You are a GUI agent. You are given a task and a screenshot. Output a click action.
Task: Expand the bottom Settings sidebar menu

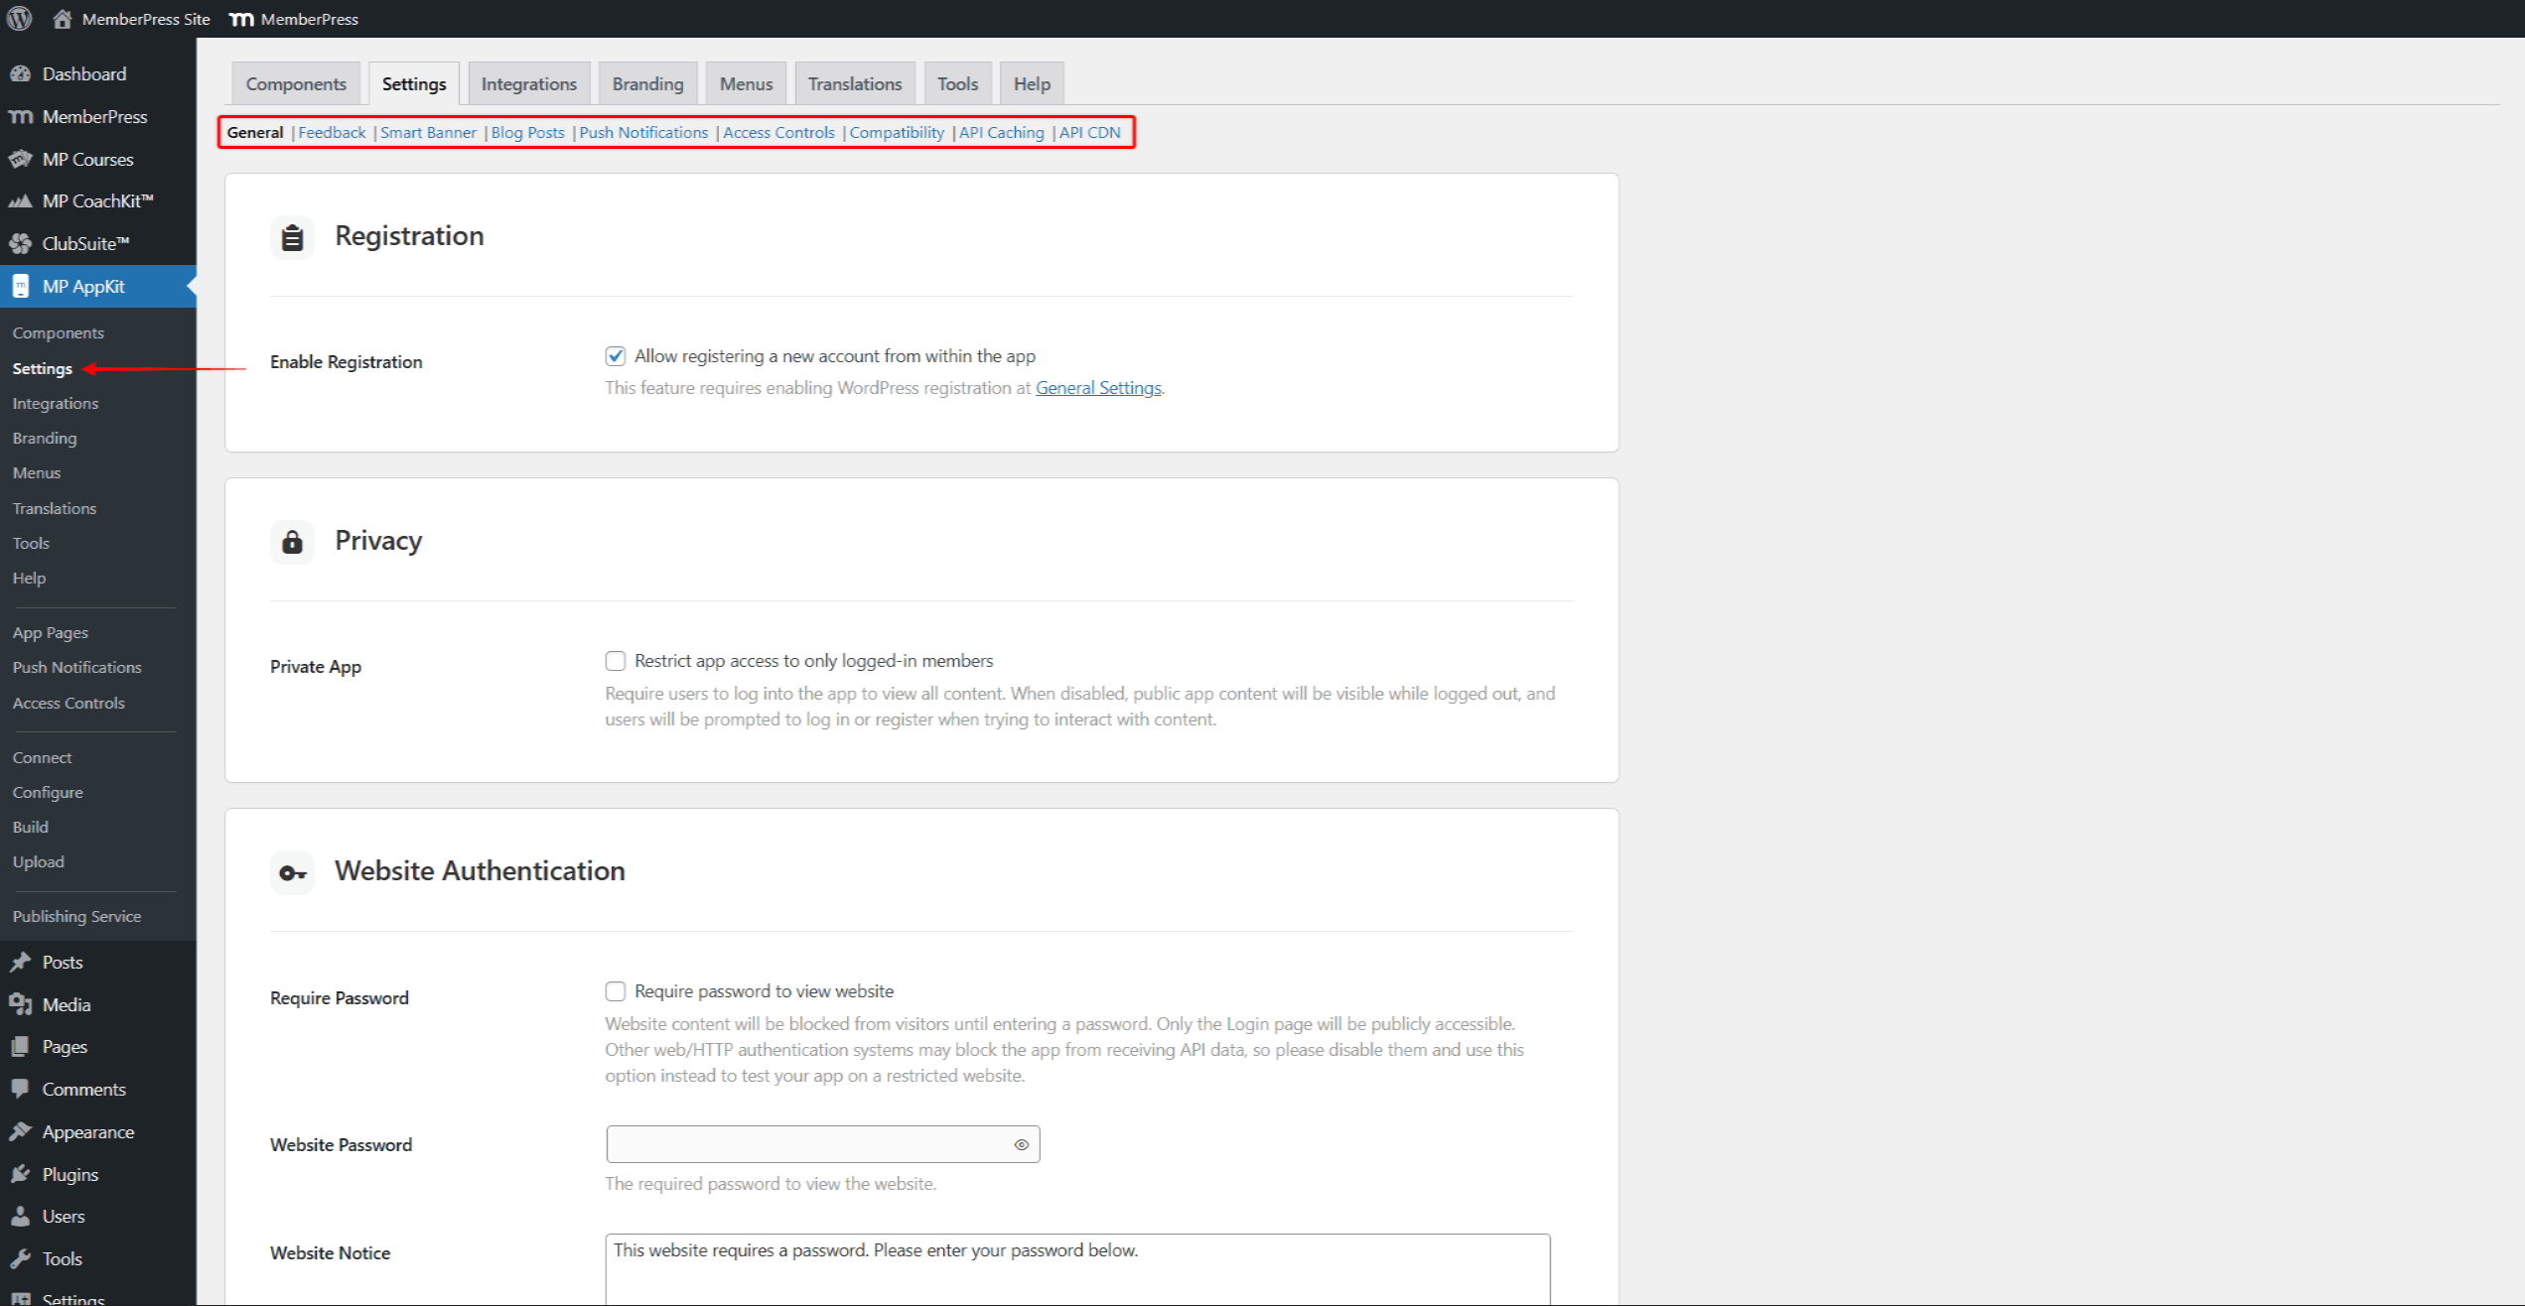pyautogui.click(x=74, y=1298)
